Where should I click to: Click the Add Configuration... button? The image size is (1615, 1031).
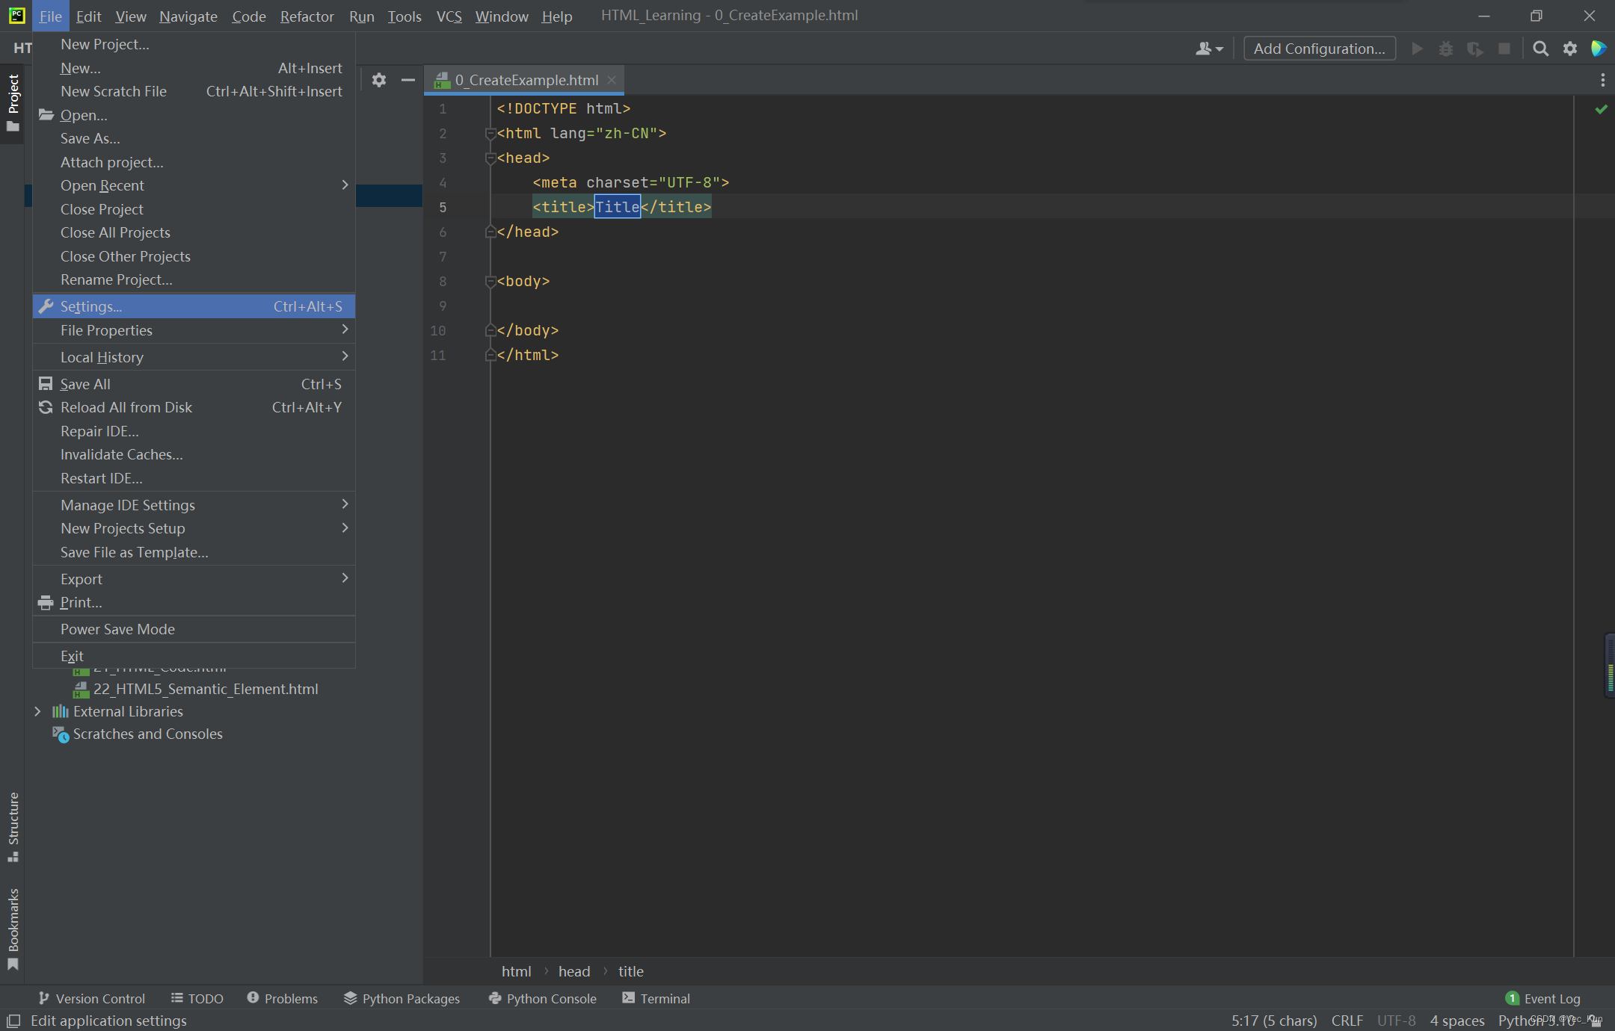pos(1319,49)
